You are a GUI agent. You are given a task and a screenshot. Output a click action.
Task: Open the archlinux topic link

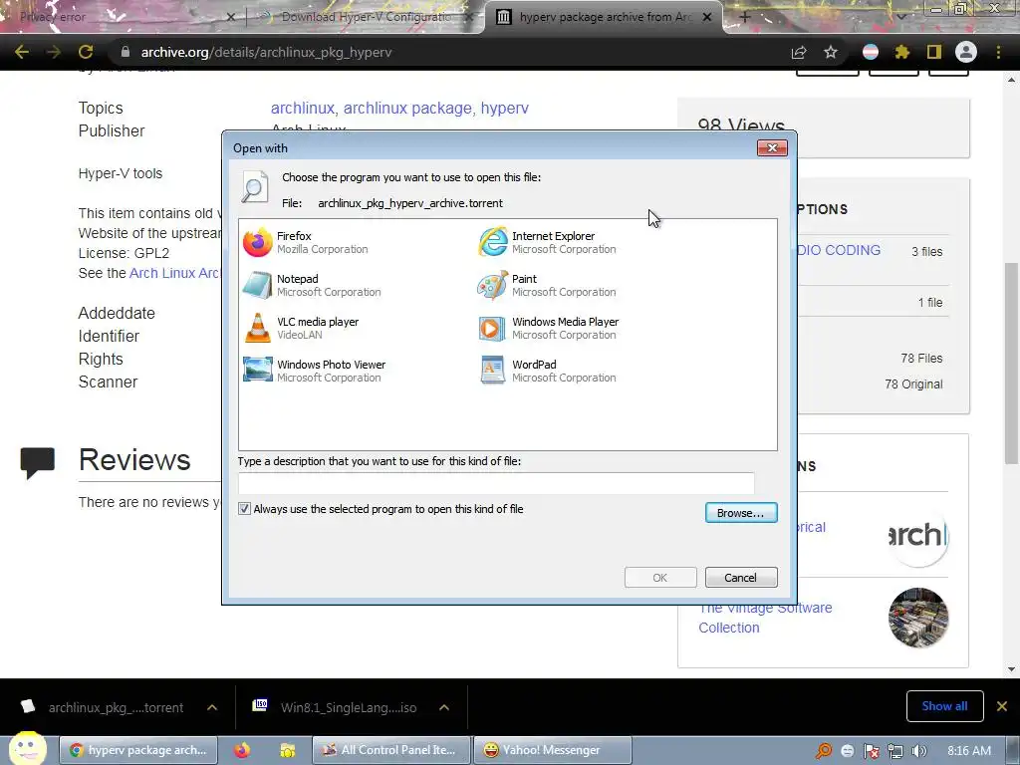point(302,108)
